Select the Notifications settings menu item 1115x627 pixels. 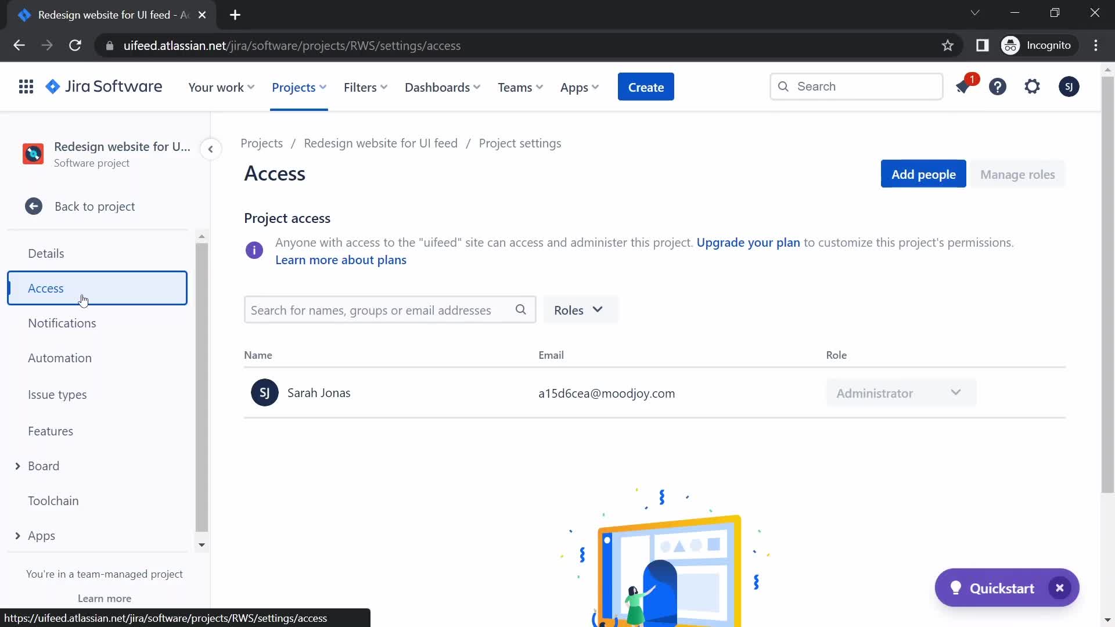61,322
